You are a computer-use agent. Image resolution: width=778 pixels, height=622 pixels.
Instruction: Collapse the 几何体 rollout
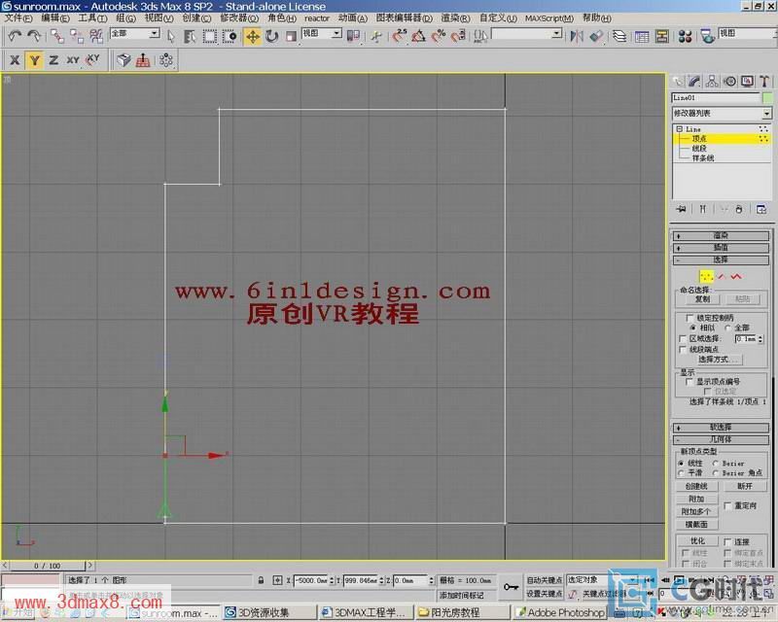tap(721, 439)
